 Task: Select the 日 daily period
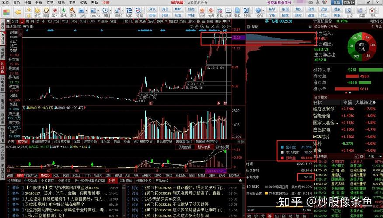(22, 21)
